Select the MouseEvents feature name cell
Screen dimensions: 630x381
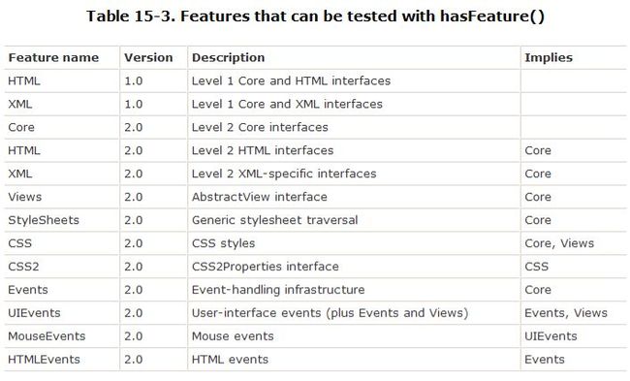click(47, 336)
